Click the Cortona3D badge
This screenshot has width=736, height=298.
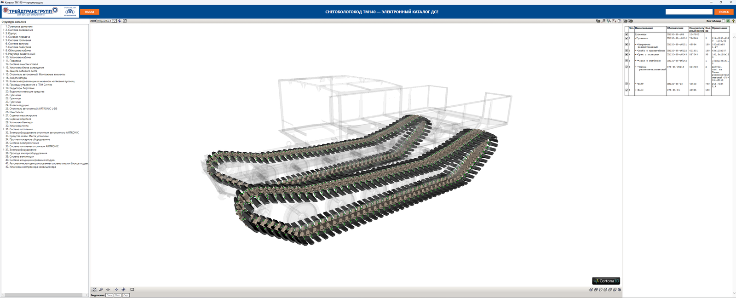(x=606, y=281)
